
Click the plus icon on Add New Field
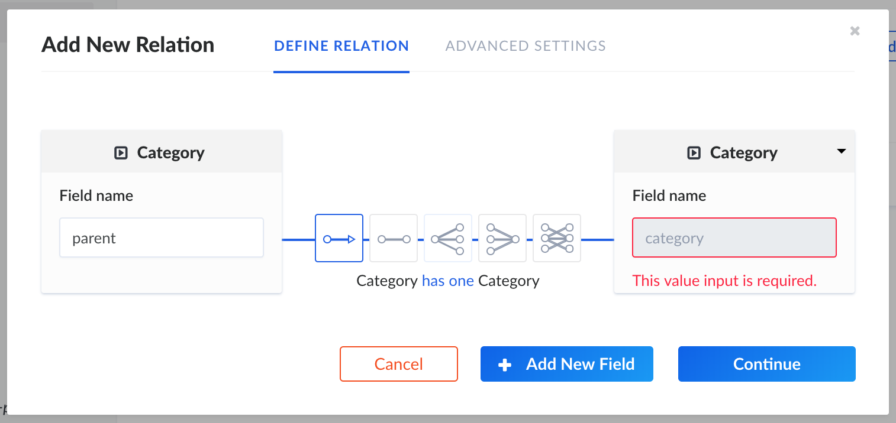504,364
